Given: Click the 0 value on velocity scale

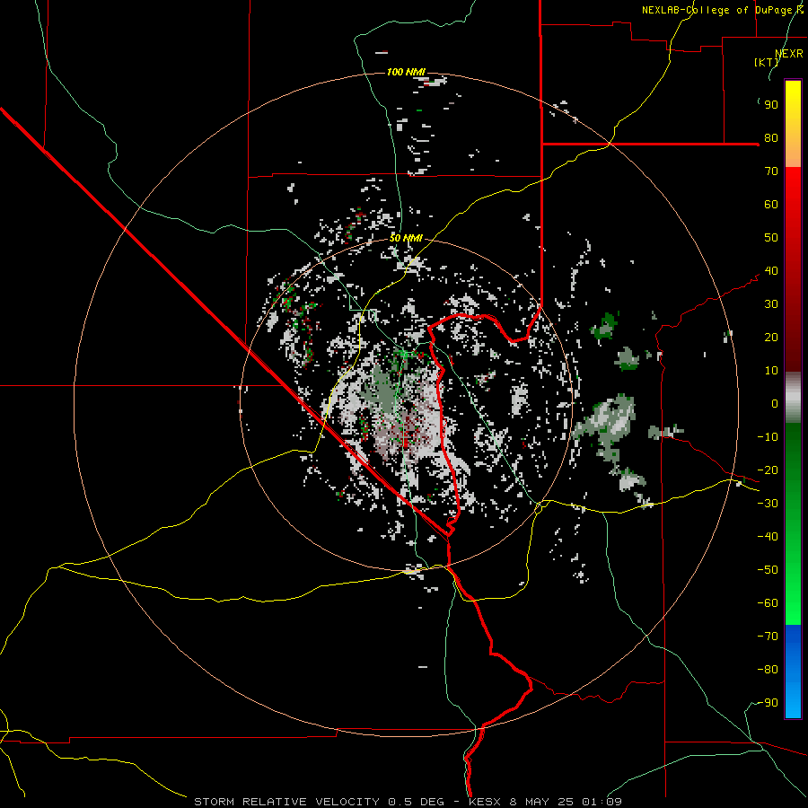Looking at the screenshot, I should pos(775,404).
